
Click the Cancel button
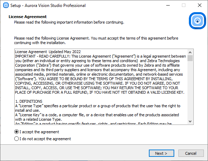(191, 153)
